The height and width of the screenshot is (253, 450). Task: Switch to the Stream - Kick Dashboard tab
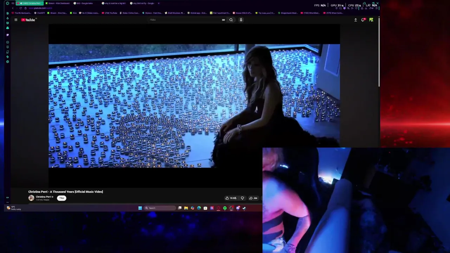point(58,3)
